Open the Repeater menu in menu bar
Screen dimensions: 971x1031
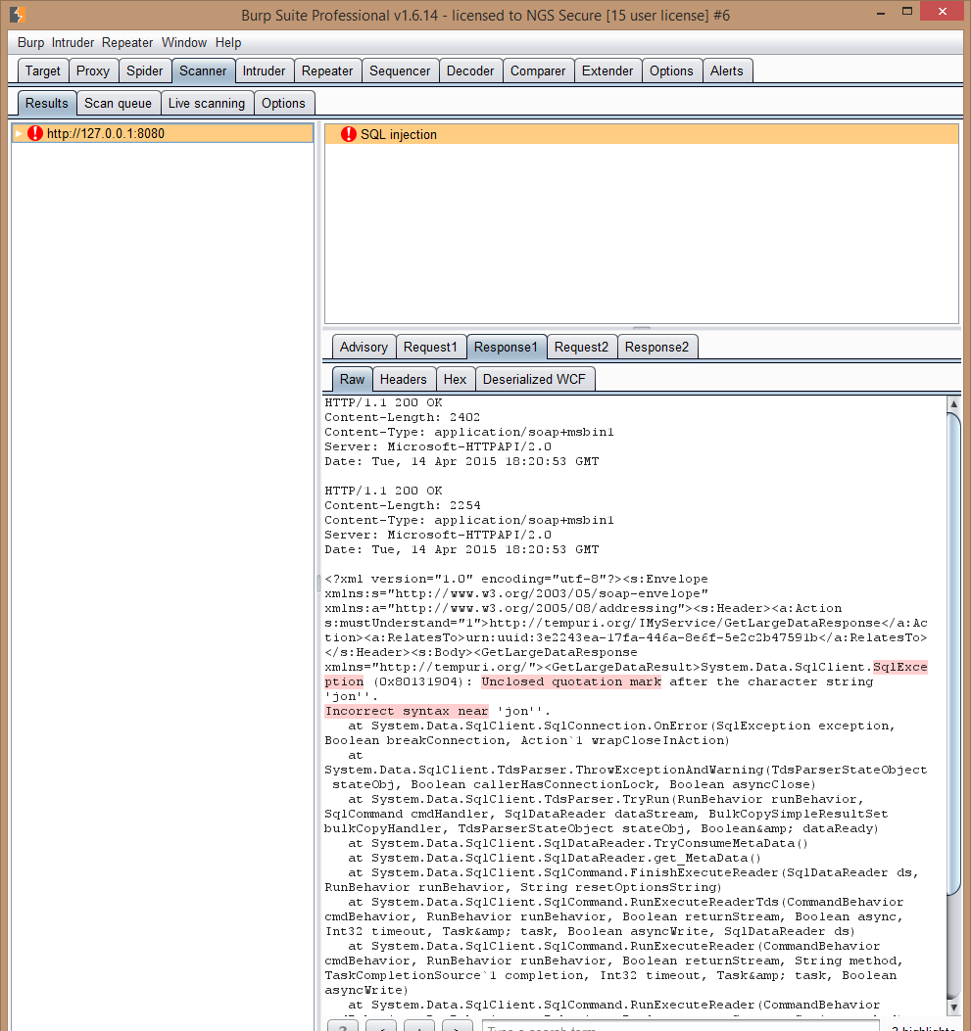pyautogui.click(x=127, y=43)
